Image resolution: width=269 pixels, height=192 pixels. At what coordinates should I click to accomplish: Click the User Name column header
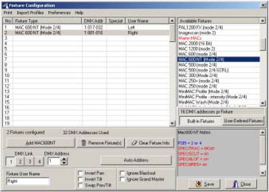pos(147,21)
